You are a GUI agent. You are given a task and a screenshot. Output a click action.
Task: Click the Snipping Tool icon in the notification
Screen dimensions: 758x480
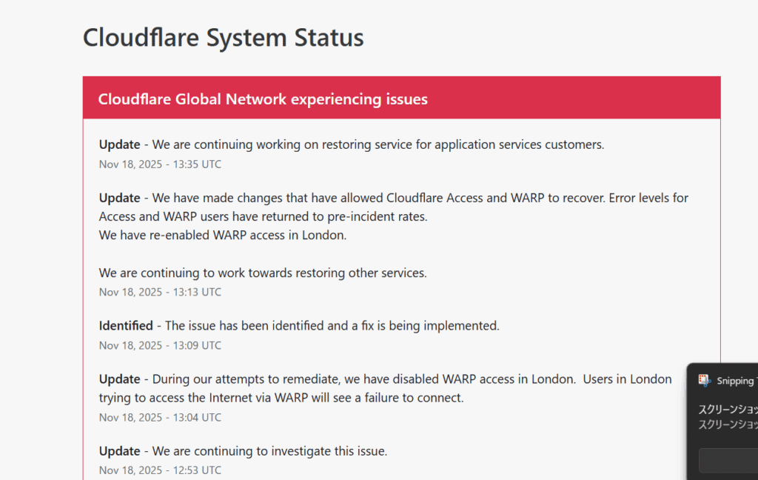pos(705,381)
